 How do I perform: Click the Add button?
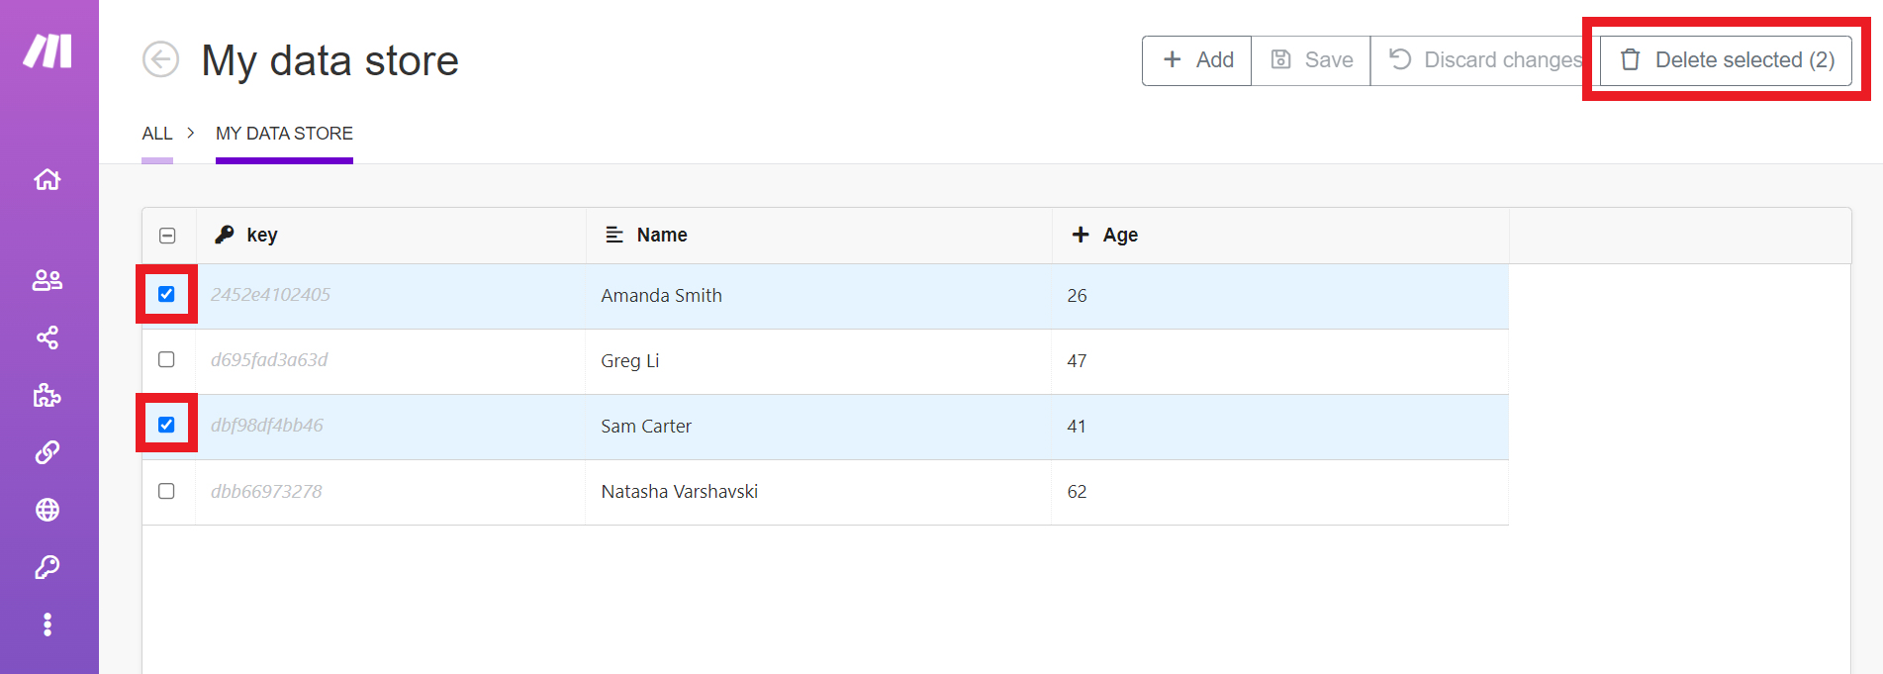coord(1197,60)
